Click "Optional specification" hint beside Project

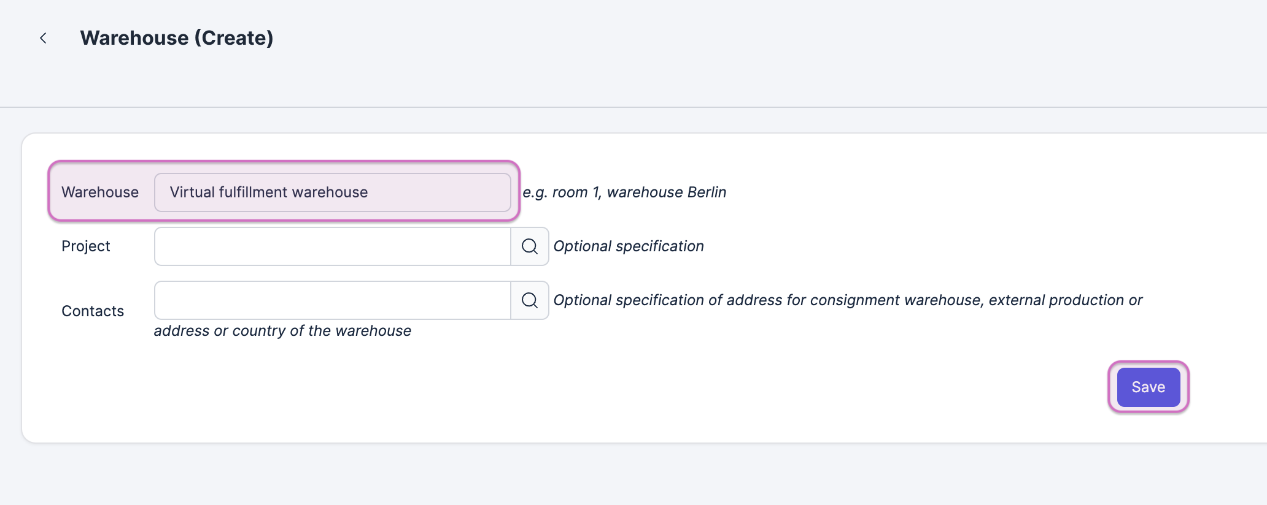click(629, 246)
